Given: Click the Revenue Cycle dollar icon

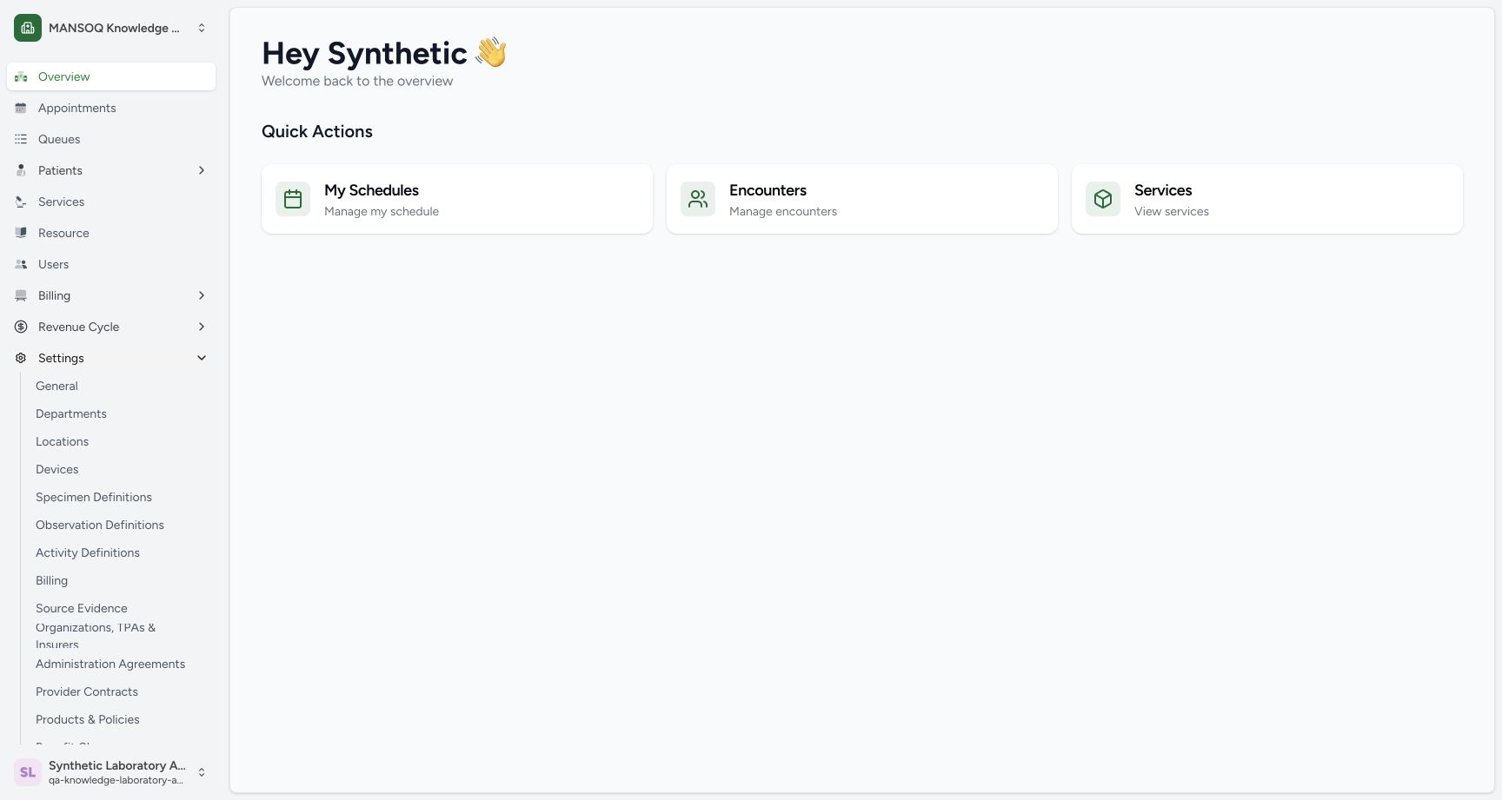Looking at the screenshot, I should click(21, 327).
